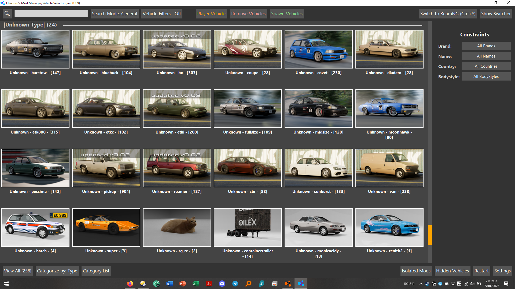The height and width of the screenshot is (289, 515).
Task: Open Microsoft Word taskbar icon
Action: pos(170,284)
